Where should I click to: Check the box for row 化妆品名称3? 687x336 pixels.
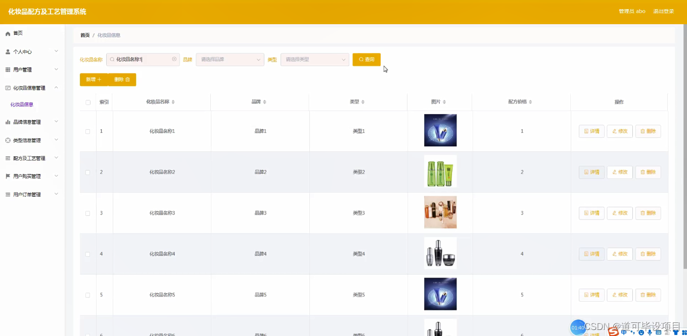point(88,213)
